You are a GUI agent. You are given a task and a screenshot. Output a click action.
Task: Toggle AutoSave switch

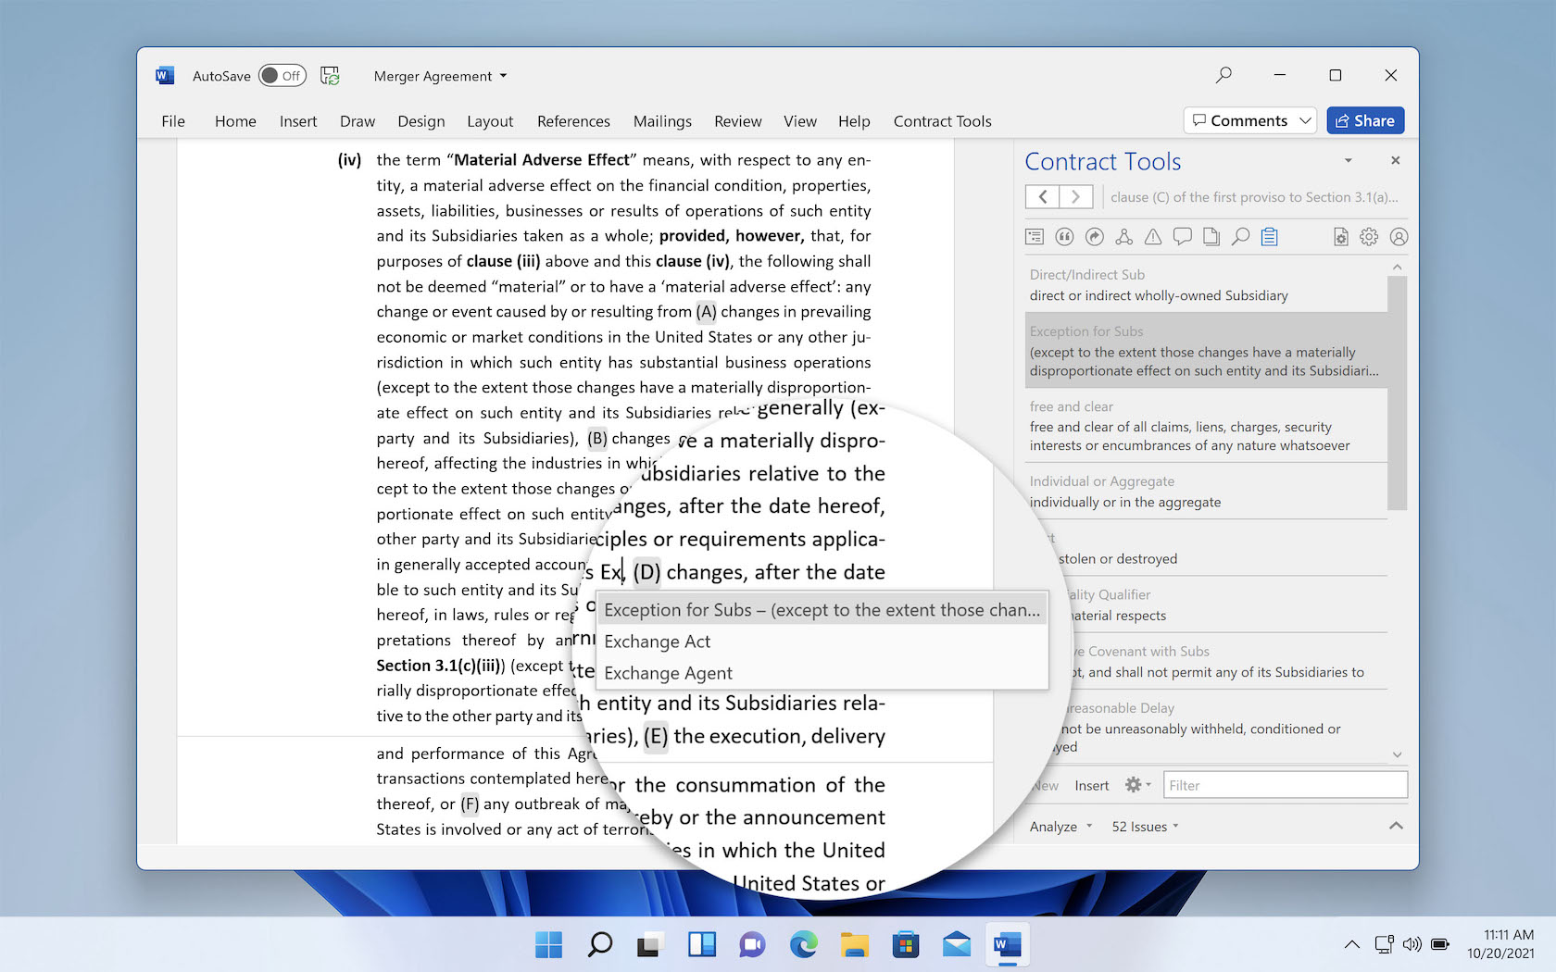pyautogui.click(x=282, y=76)
